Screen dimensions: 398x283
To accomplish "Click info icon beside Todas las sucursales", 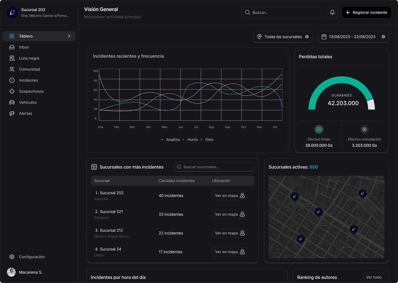I will pyautogui.click(x=307, y=37).
